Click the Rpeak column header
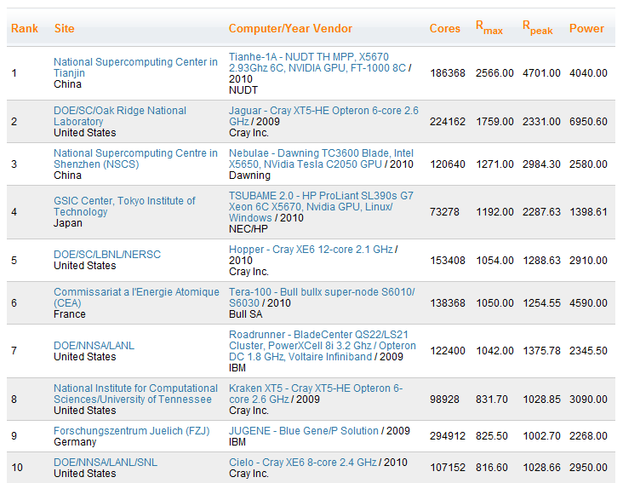This screenshot has height=483, width=623. pyautogui.click(x=537, y=28)
